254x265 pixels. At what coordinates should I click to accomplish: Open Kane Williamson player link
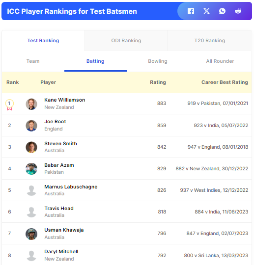[x=65, y=100]
